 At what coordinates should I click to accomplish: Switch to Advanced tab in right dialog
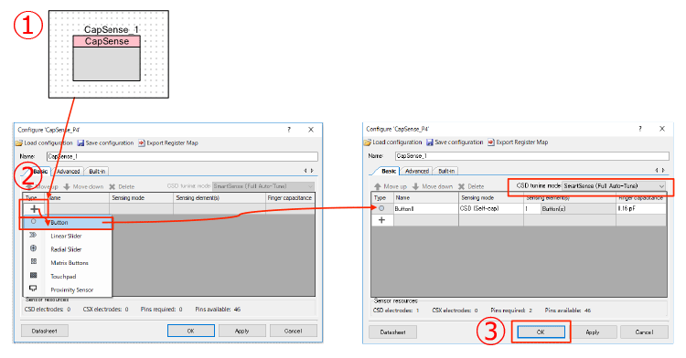416,171
